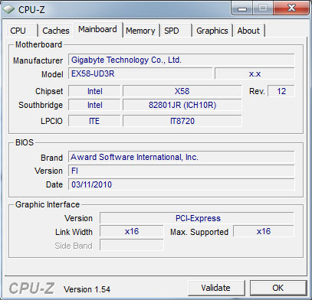Click the Version 1.54 text
The width and height of the screenshot is (312, 300).
87,289
